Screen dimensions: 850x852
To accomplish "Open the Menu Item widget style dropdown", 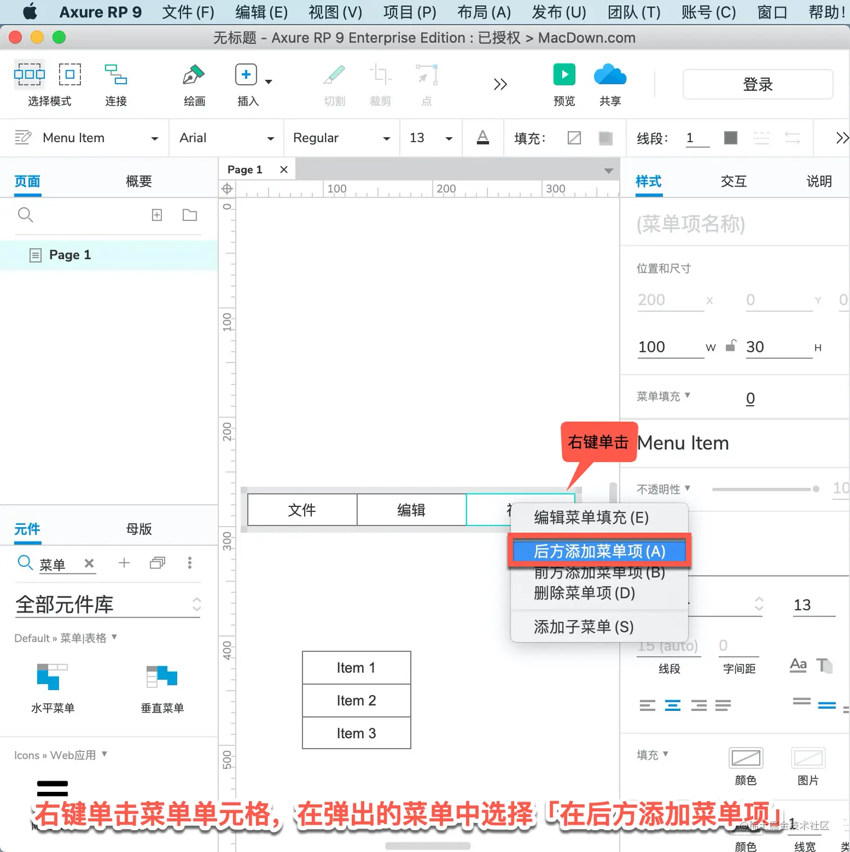I will [x=155, y=138].
